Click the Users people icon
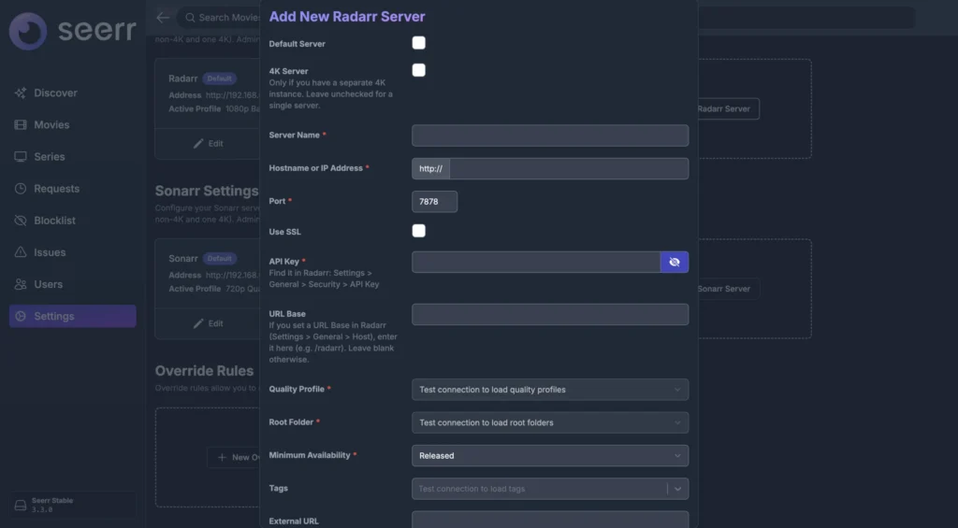 (x=21, y=284)
